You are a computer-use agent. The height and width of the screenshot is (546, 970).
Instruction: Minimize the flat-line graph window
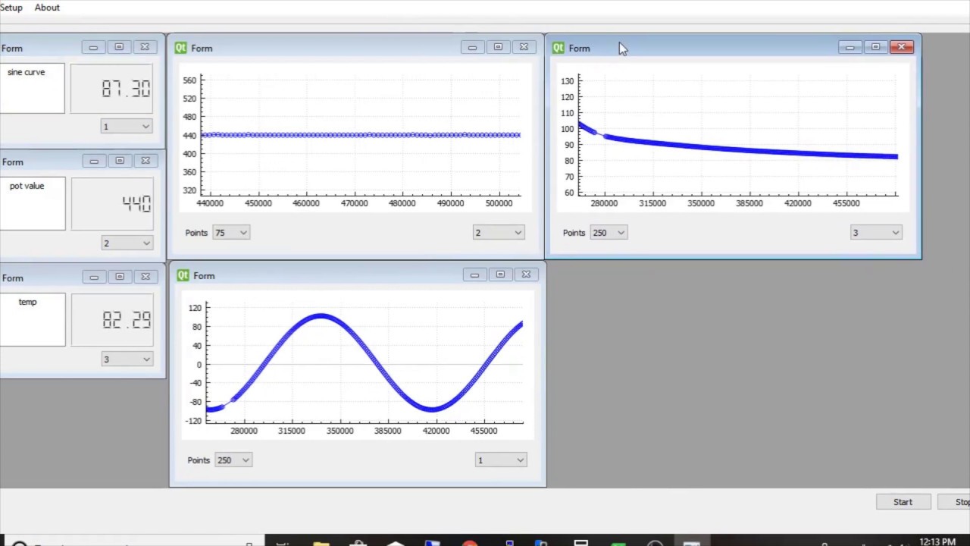(472, 47)
